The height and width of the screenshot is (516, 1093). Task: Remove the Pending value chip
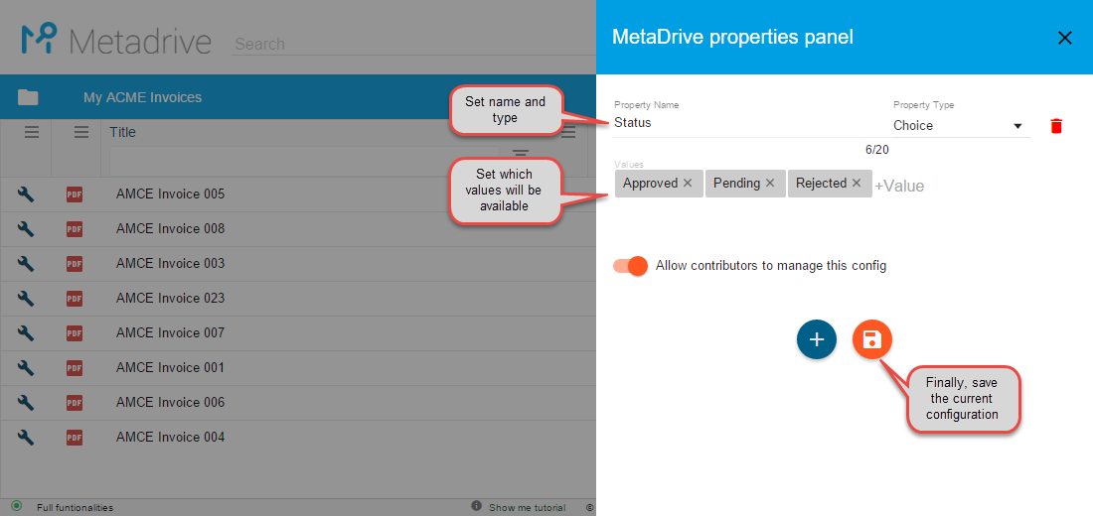click(770, 184)
